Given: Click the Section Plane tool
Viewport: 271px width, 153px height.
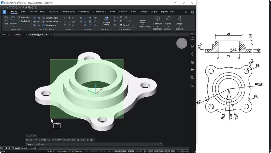Looking at the screenshot, I should point(106,21).
